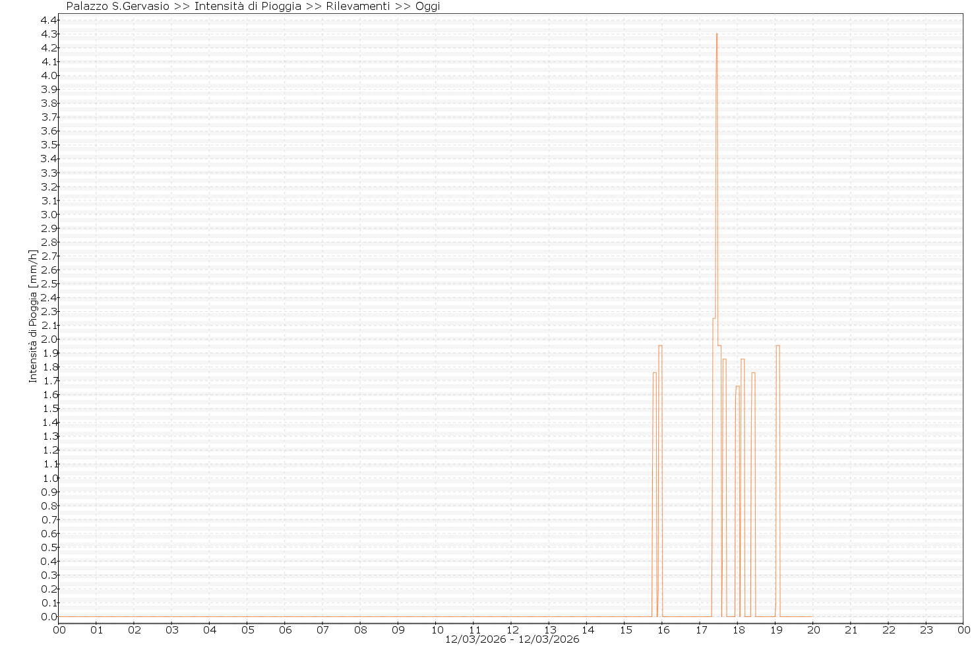Viewport: 976px width, 646px height.
Task: Click the 2.0 value on the vertical axis
Action: pyautogui.click(x=49, y=339)
